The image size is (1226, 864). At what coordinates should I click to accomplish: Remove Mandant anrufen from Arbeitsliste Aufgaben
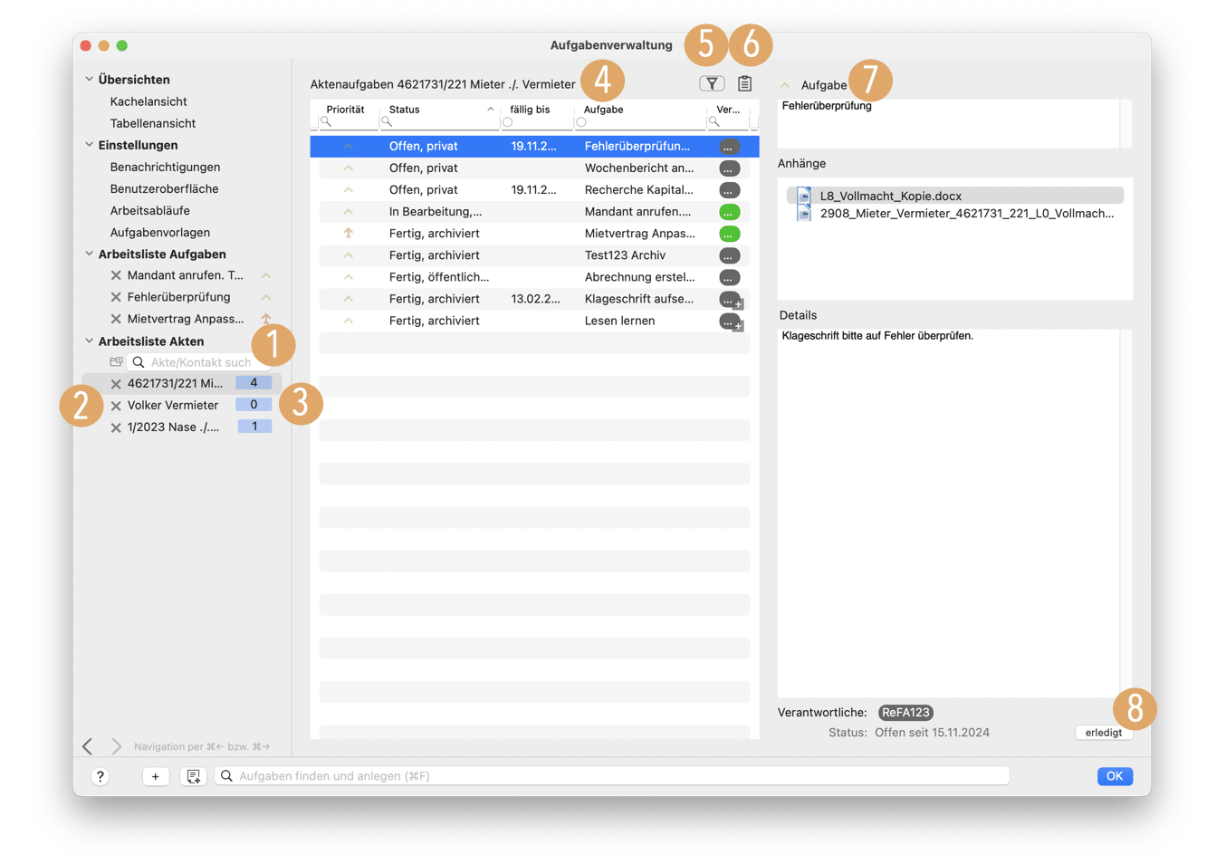click(116, 275)
